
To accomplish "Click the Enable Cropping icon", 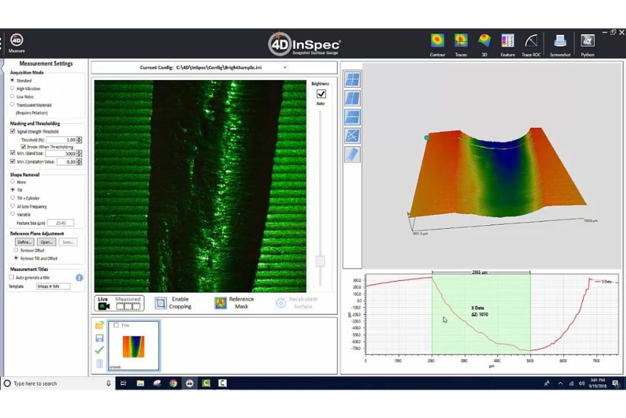I will point(161,303).
